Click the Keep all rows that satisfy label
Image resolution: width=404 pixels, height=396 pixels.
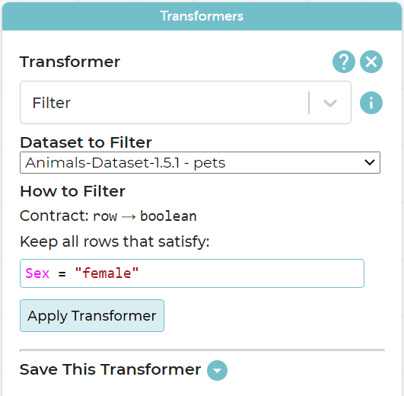pyautogui.click(x=115, y=241)
